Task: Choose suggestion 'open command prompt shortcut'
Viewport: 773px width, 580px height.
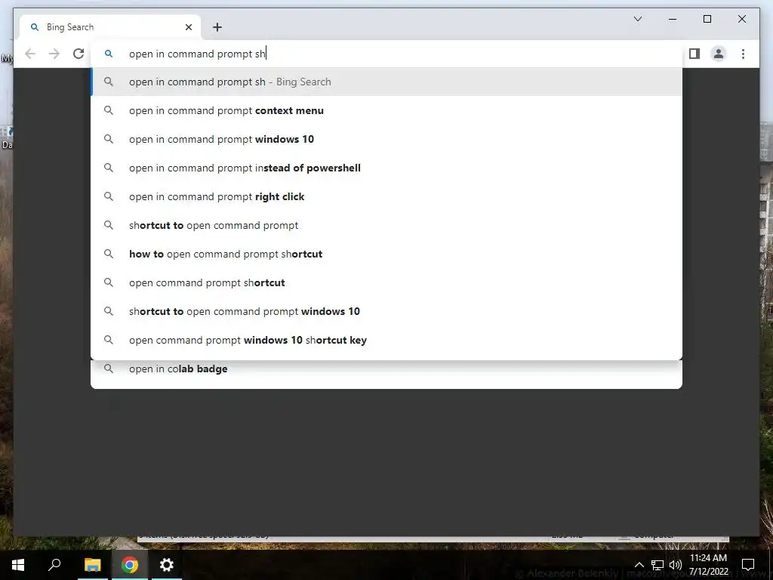Action: pyautogui.click(x=386, y=282)
